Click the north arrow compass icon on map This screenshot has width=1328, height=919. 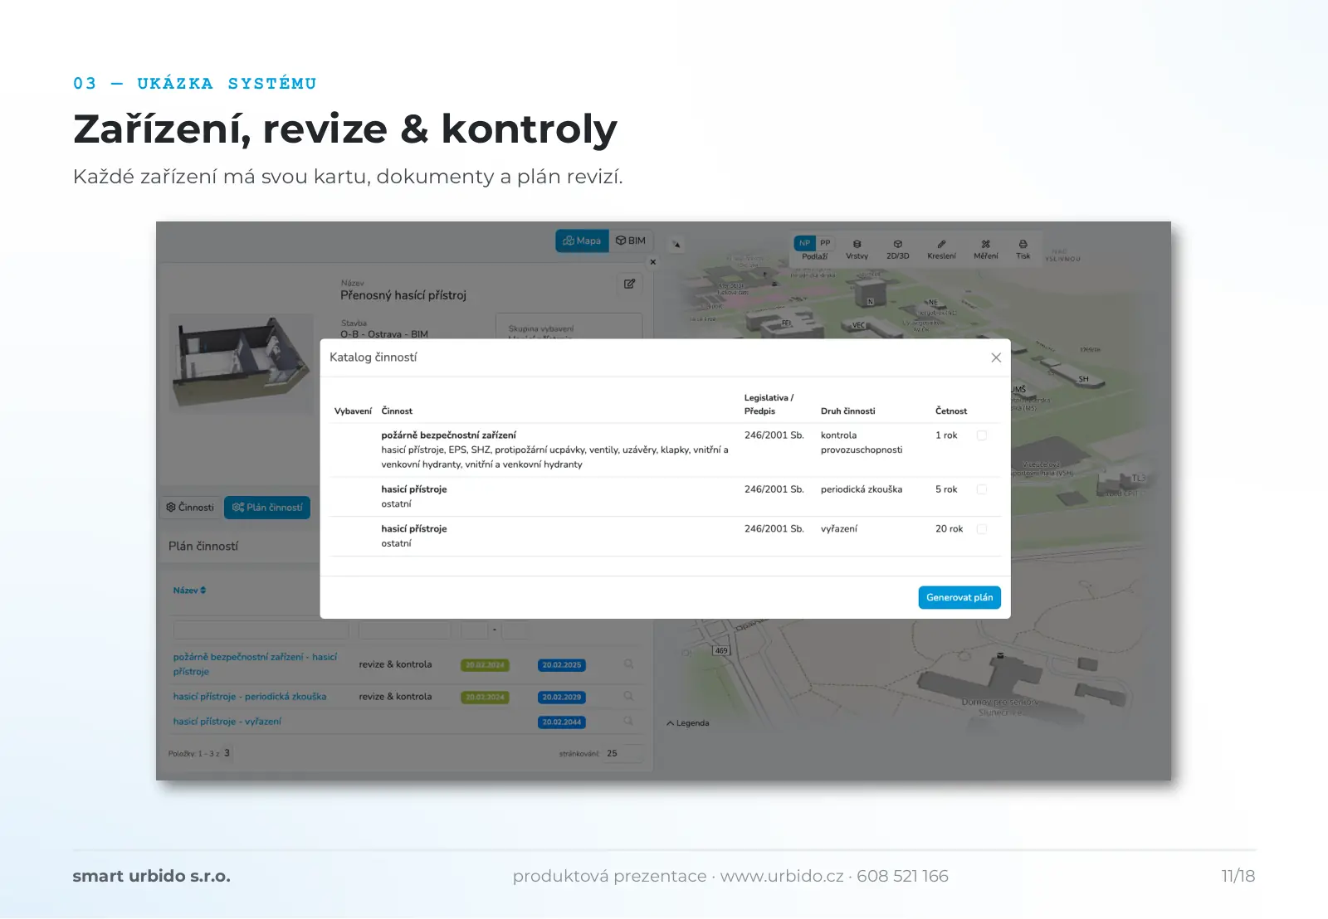click(676, 245)
